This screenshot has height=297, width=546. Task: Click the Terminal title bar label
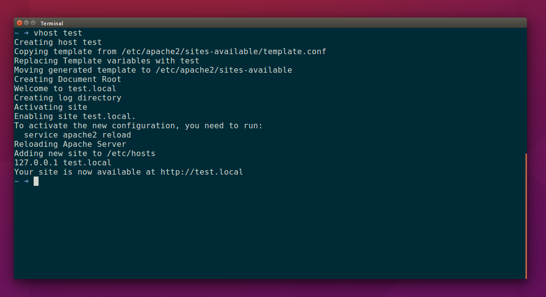click(x=52, y=23)
